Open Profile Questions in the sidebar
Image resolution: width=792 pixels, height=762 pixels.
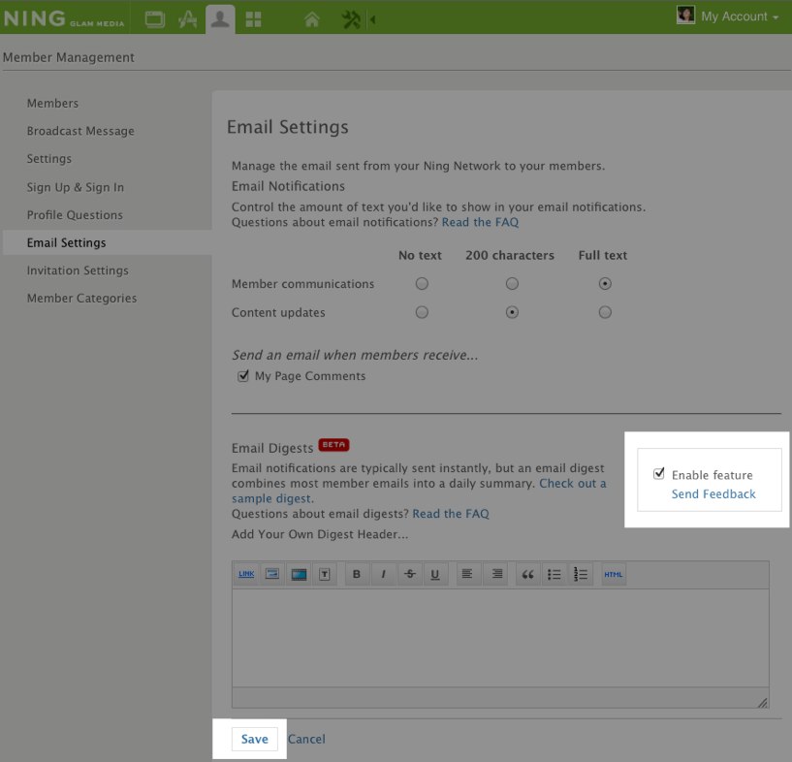pyautogui.click(x=75, y=215)
